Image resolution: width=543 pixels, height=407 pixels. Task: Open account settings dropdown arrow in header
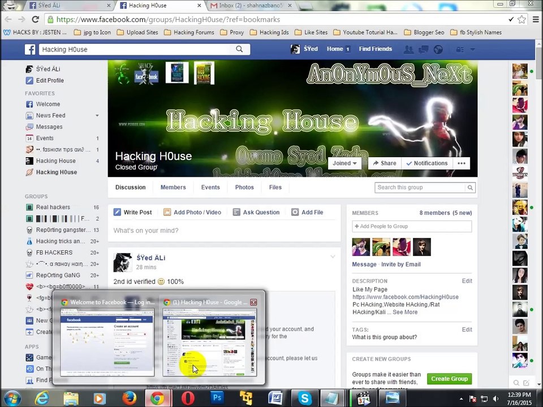(472, 50)
